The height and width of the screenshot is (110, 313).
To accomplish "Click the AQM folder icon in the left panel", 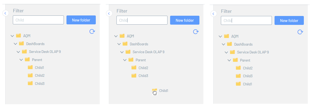I will point(18,36).
